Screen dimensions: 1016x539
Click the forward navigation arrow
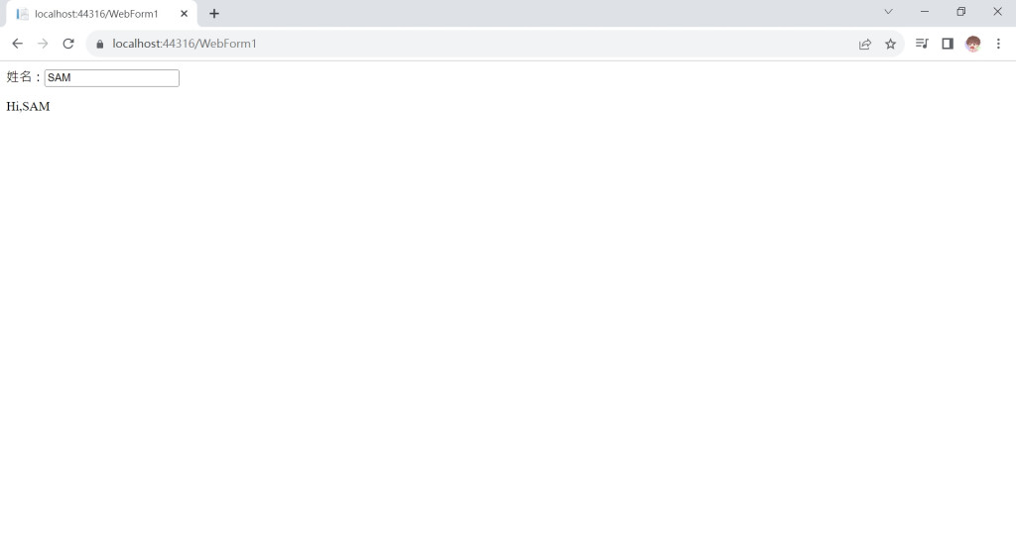click(x=43, y=44)
